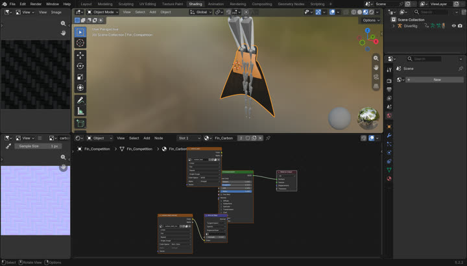The height and width of the screenshot is (266, 467).
Task: Select the Scale tool
Action: (x=80, y=77)
